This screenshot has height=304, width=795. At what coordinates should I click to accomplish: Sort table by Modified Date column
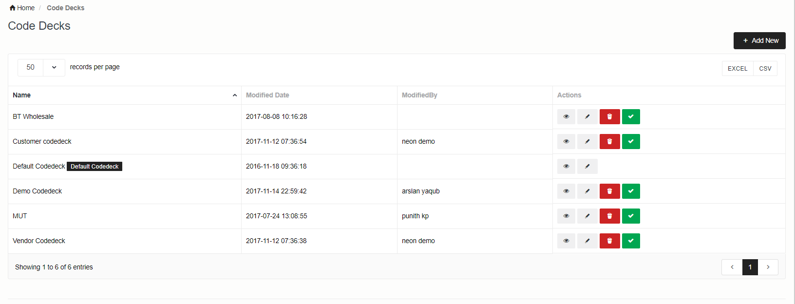point(267,95)
